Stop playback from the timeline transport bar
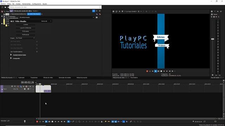 [52, 121]
